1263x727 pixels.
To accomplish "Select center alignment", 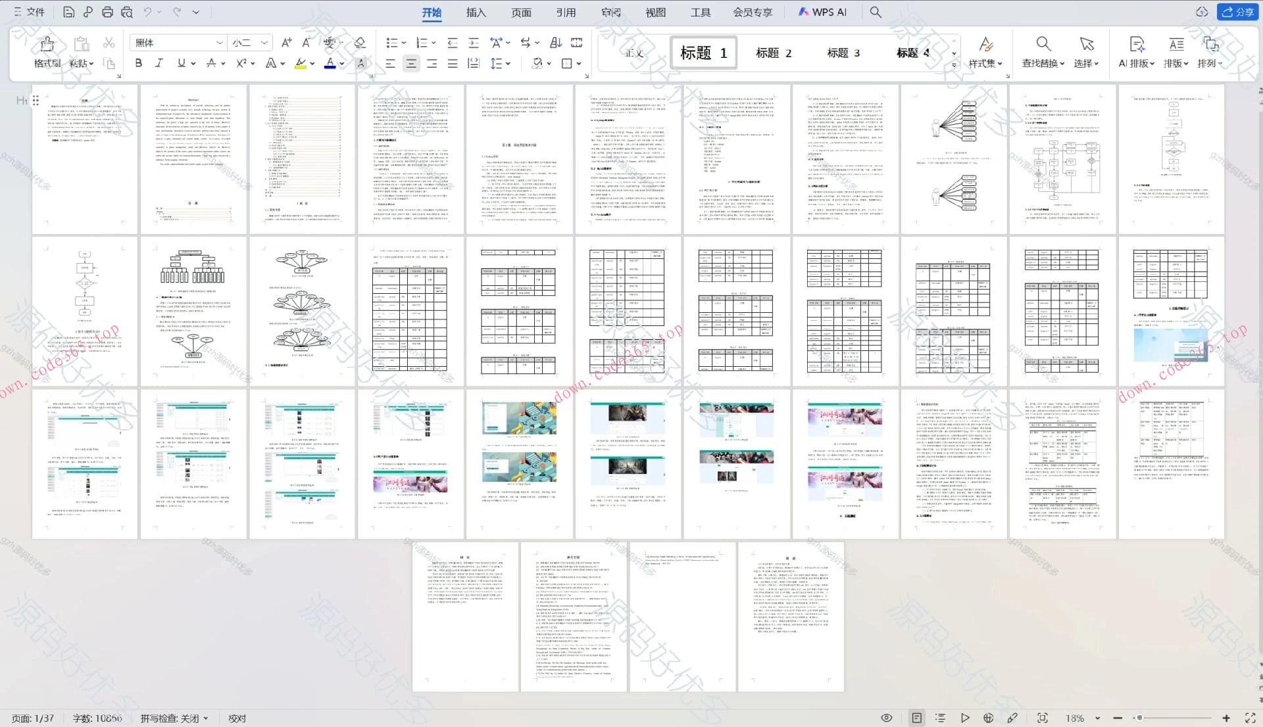I will click(411, 63).
